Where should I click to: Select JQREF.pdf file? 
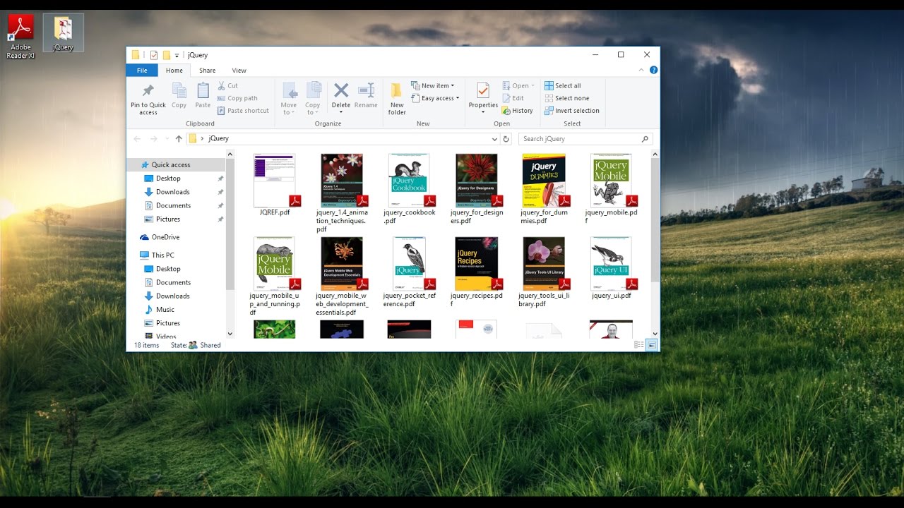click(275, 185)
